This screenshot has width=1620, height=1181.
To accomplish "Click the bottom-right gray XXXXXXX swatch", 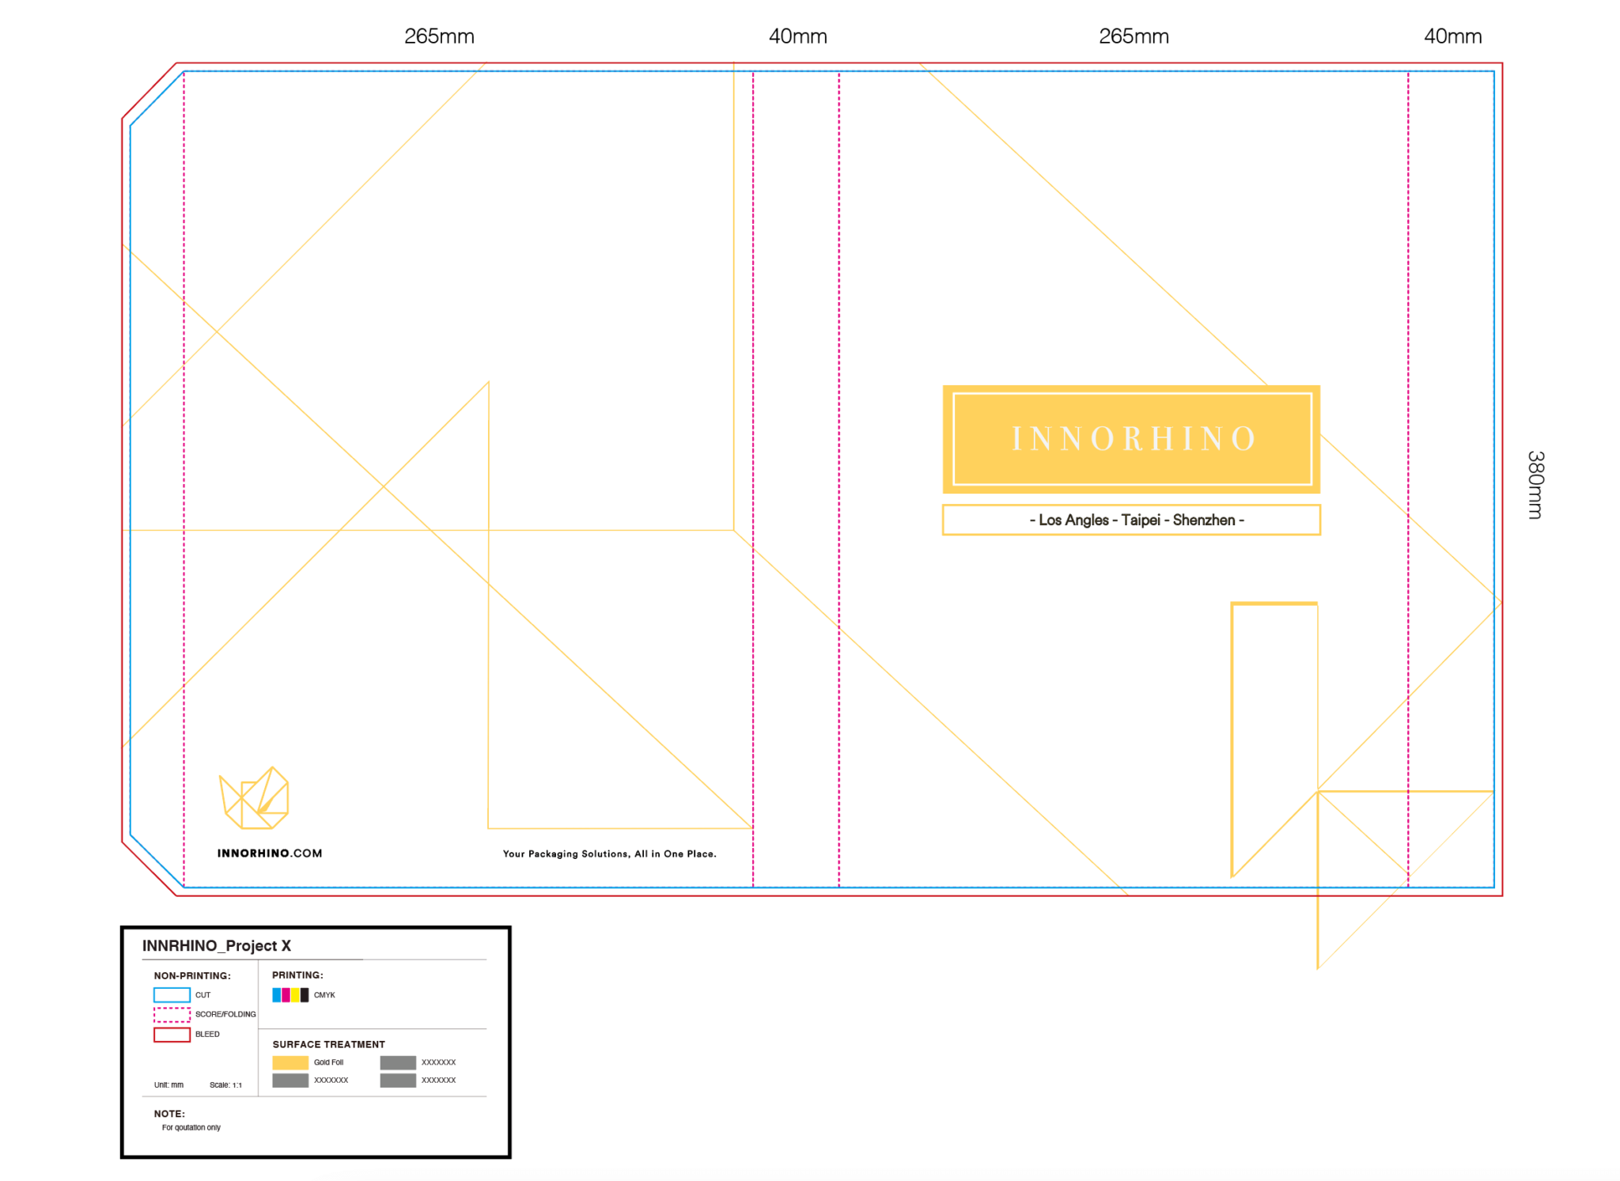I will 399,1080.
